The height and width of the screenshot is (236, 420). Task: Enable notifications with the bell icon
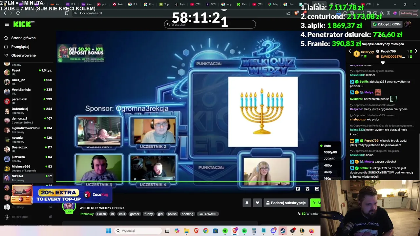(247, 203)
